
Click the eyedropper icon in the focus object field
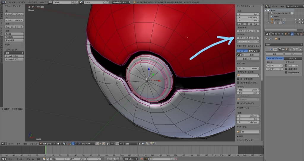[x=258, y=75]
